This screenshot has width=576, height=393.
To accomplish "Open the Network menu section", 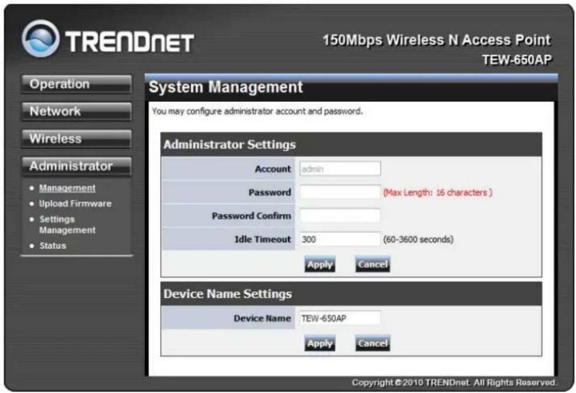I will [x=76, y=111].
